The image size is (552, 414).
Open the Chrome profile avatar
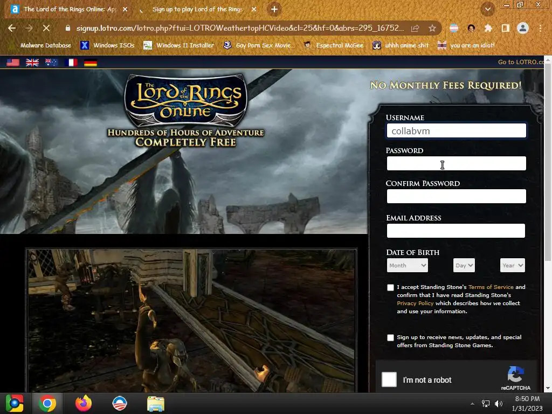523,28
